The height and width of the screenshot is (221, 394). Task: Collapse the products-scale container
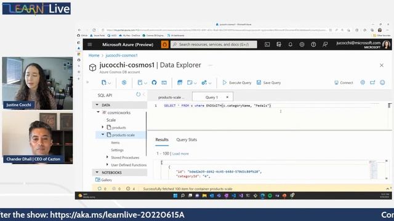103,135
